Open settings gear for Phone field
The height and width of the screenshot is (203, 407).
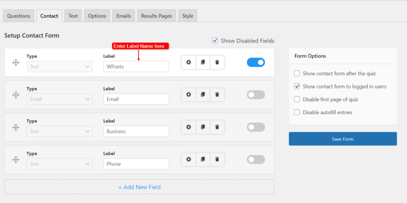[189, 160]
